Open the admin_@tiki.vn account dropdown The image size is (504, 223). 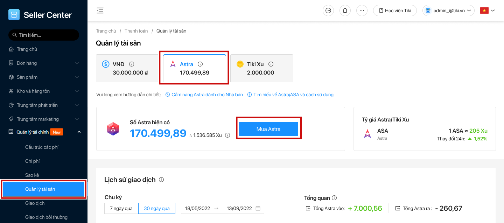[448, 11]
